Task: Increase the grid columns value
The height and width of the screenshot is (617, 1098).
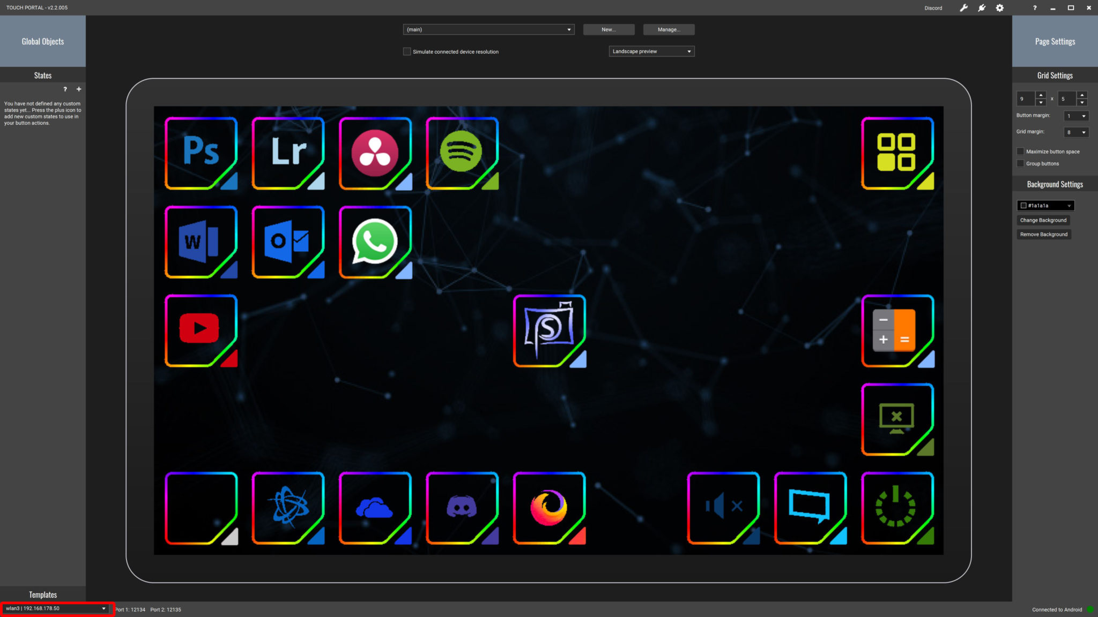Action: point(1041,95)
